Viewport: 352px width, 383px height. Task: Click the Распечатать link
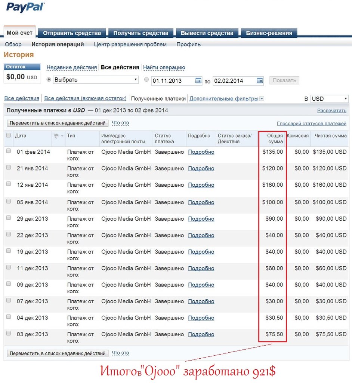[x=332, y=111]
